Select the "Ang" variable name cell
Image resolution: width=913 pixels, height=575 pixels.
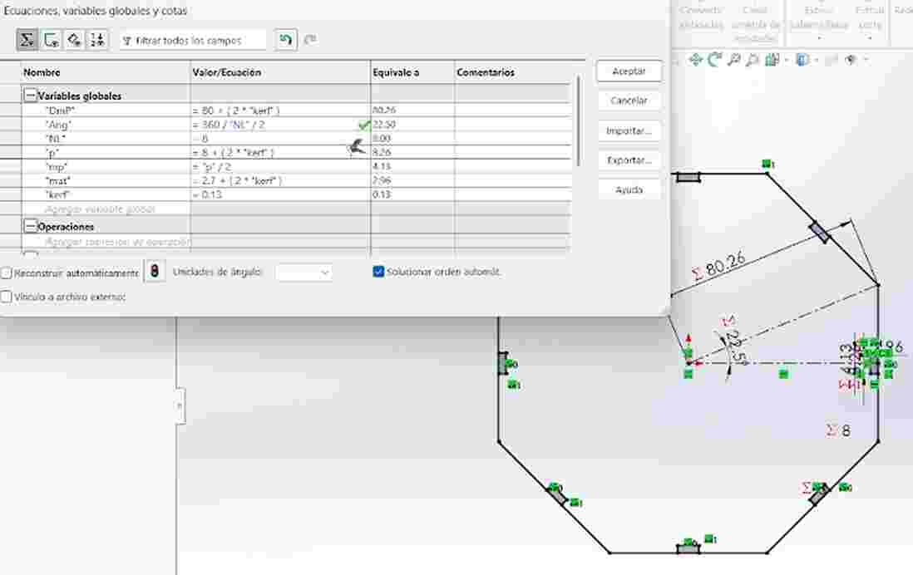[x=106, y=125]
